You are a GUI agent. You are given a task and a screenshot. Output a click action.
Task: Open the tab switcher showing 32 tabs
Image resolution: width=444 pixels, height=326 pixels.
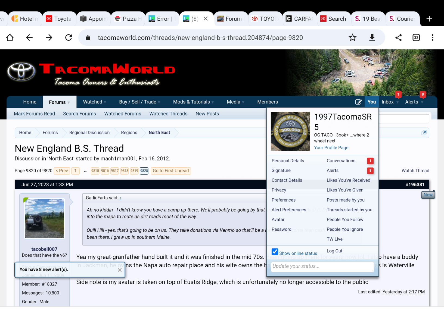click(416, 37)
